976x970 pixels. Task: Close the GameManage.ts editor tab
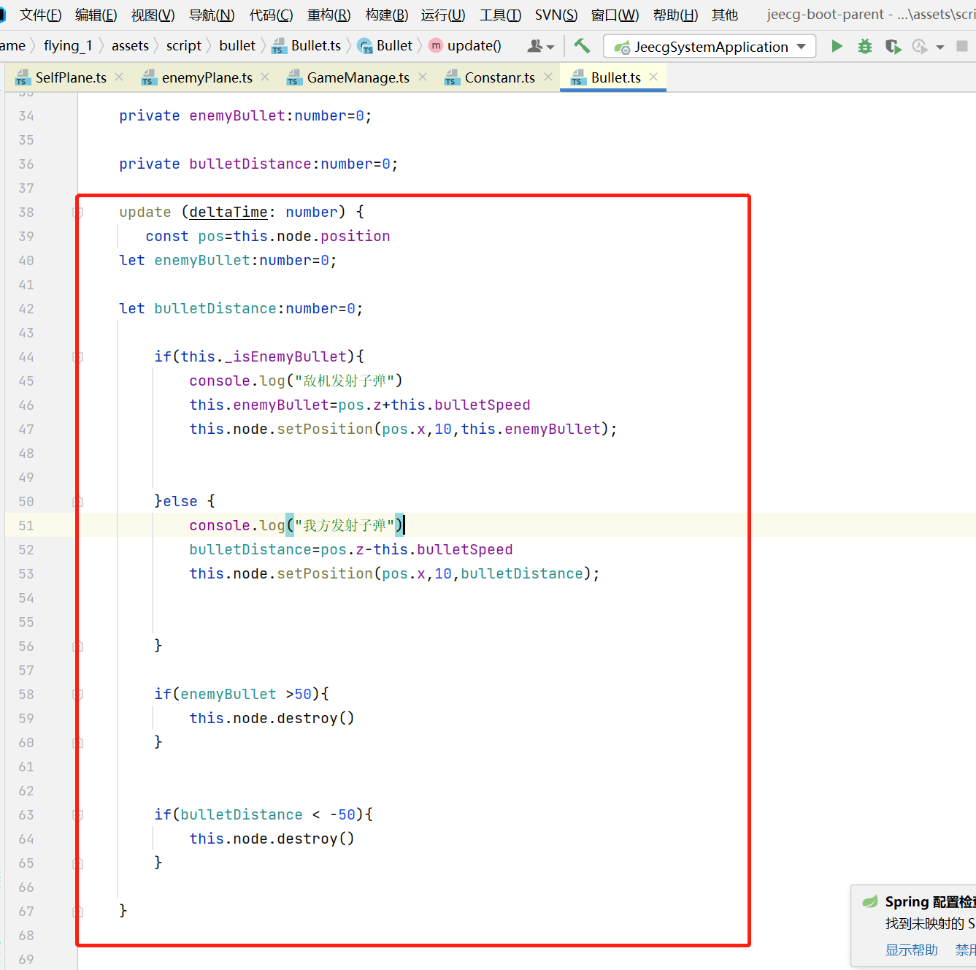tap(423, 77)
